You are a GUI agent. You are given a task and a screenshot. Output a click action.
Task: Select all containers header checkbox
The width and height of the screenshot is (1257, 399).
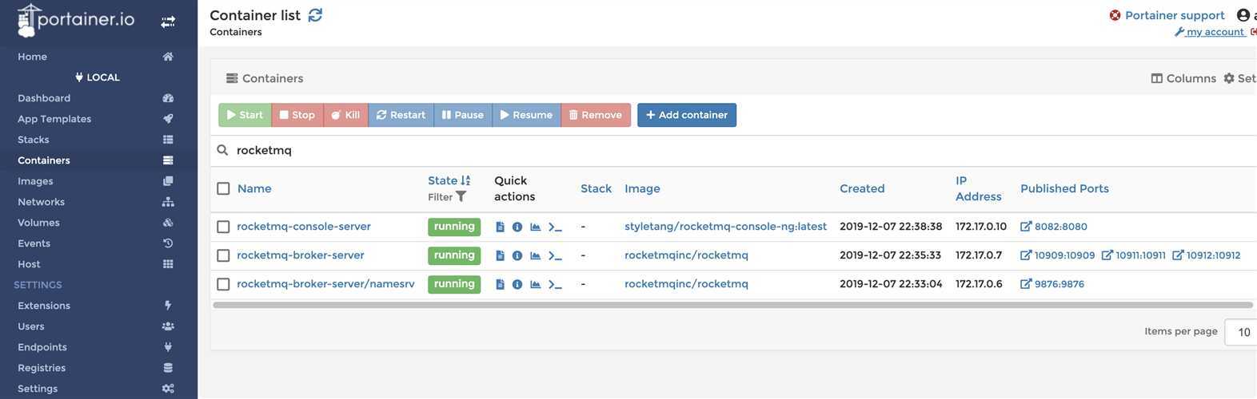223,188
